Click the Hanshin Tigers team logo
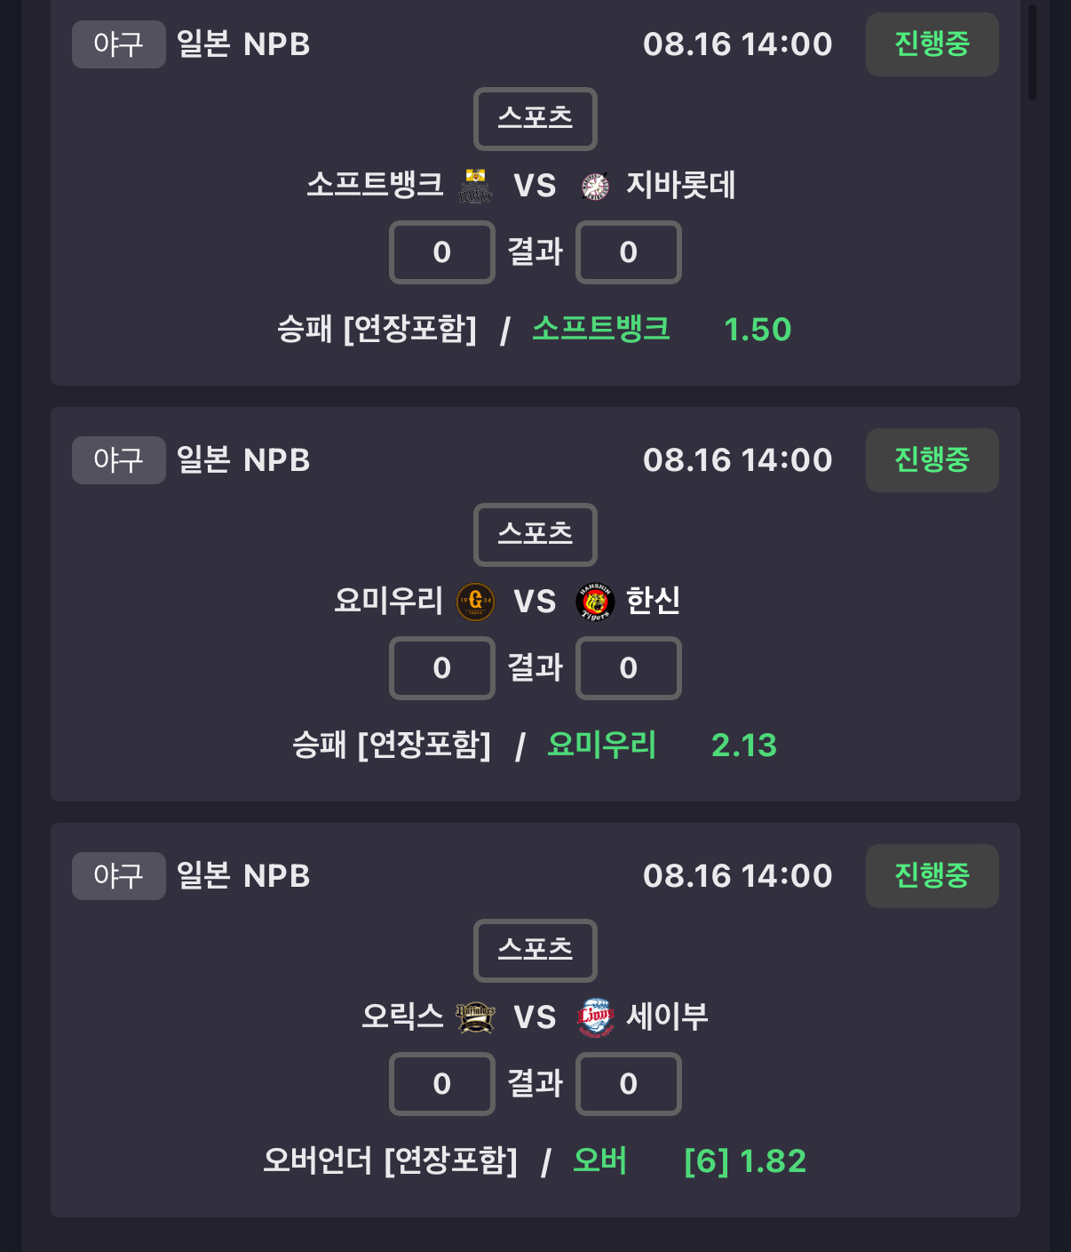The width and height of the screenshot is (1071, 1252). [595, 602]
